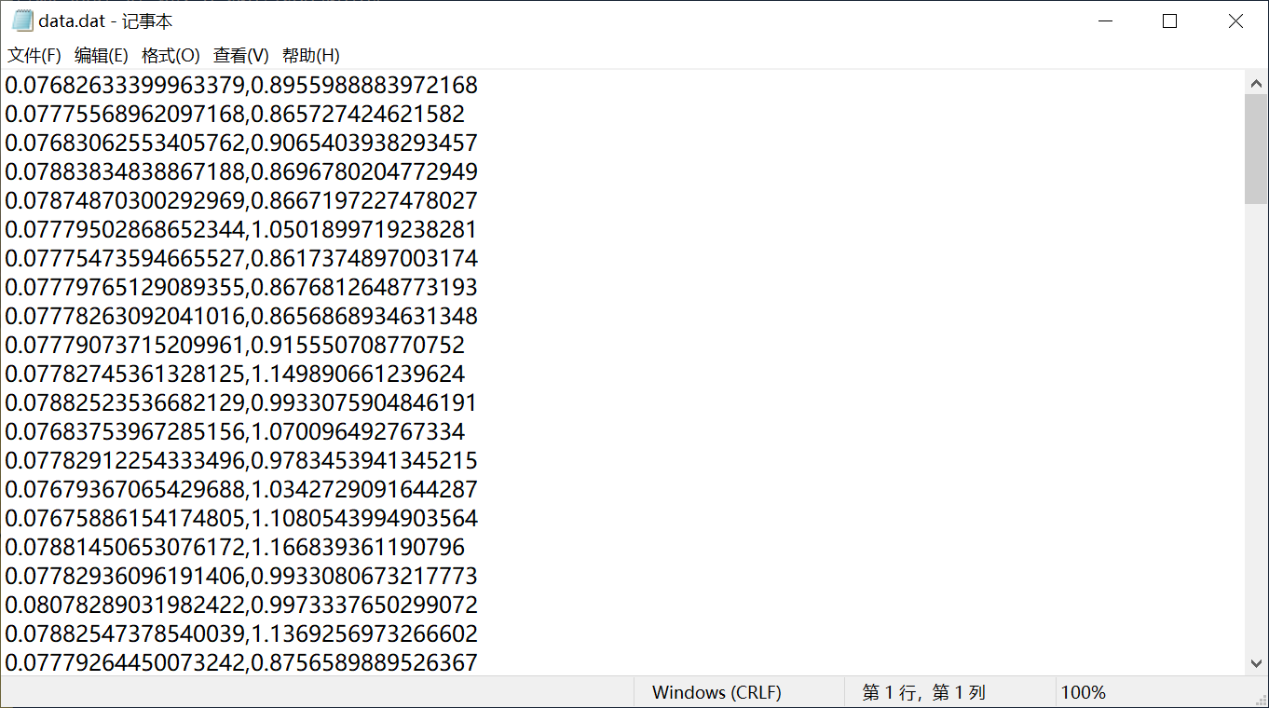Minimize the Notepad window
Viewport: 1269px width, 708px height.
1106,20
